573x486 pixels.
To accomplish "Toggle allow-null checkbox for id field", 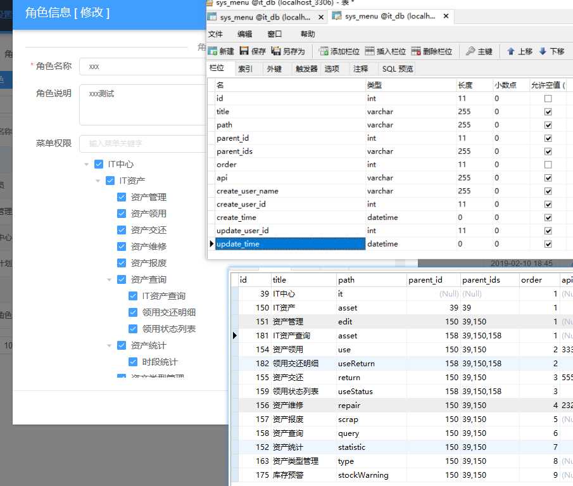I will click(x=548, y=98).
